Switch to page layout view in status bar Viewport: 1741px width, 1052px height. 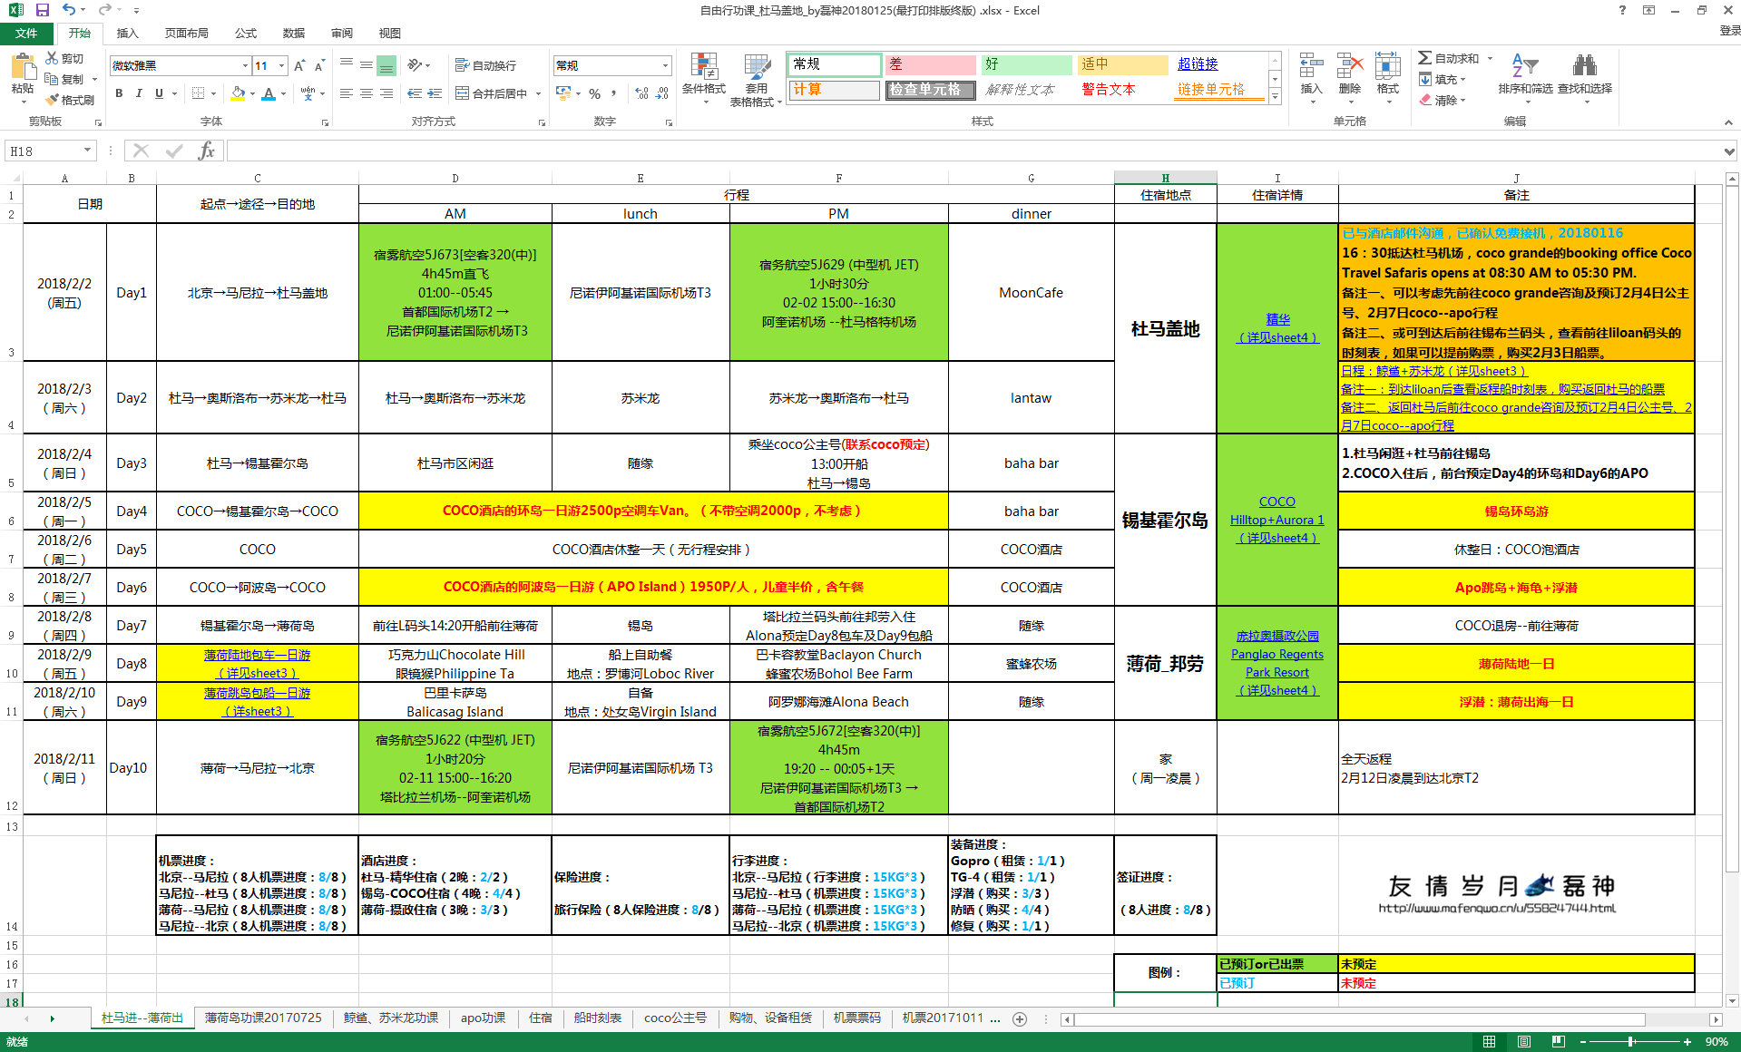point(1523,1041)
